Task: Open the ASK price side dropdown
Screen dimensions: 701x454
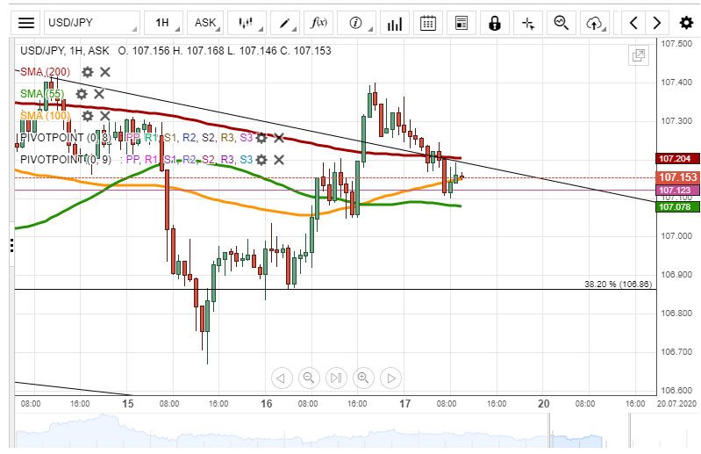Action: pyautogui.click(x=205, y=23)
